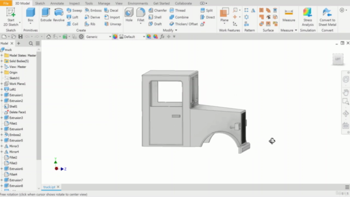This screenshot has width=350, height=197.
Task: Open the Measure tool
Action: (x=289, y=15)
